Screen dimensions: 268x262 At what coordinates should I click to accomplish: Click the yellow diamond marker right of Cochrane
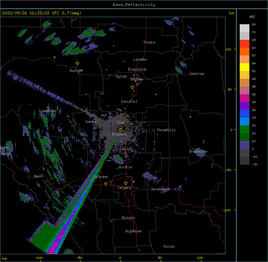pyautogui.click(x=106, y=184)
